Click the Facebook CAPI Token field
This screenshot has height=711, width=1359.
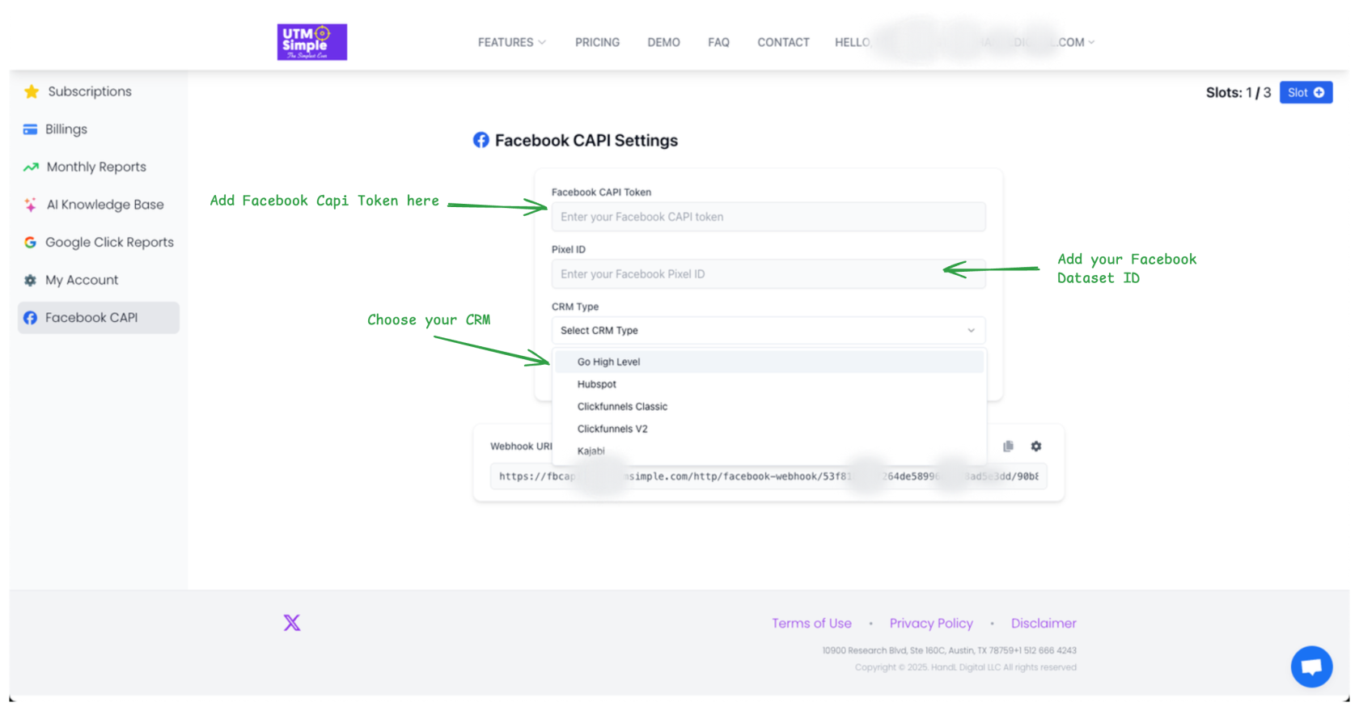pos(768,217)
